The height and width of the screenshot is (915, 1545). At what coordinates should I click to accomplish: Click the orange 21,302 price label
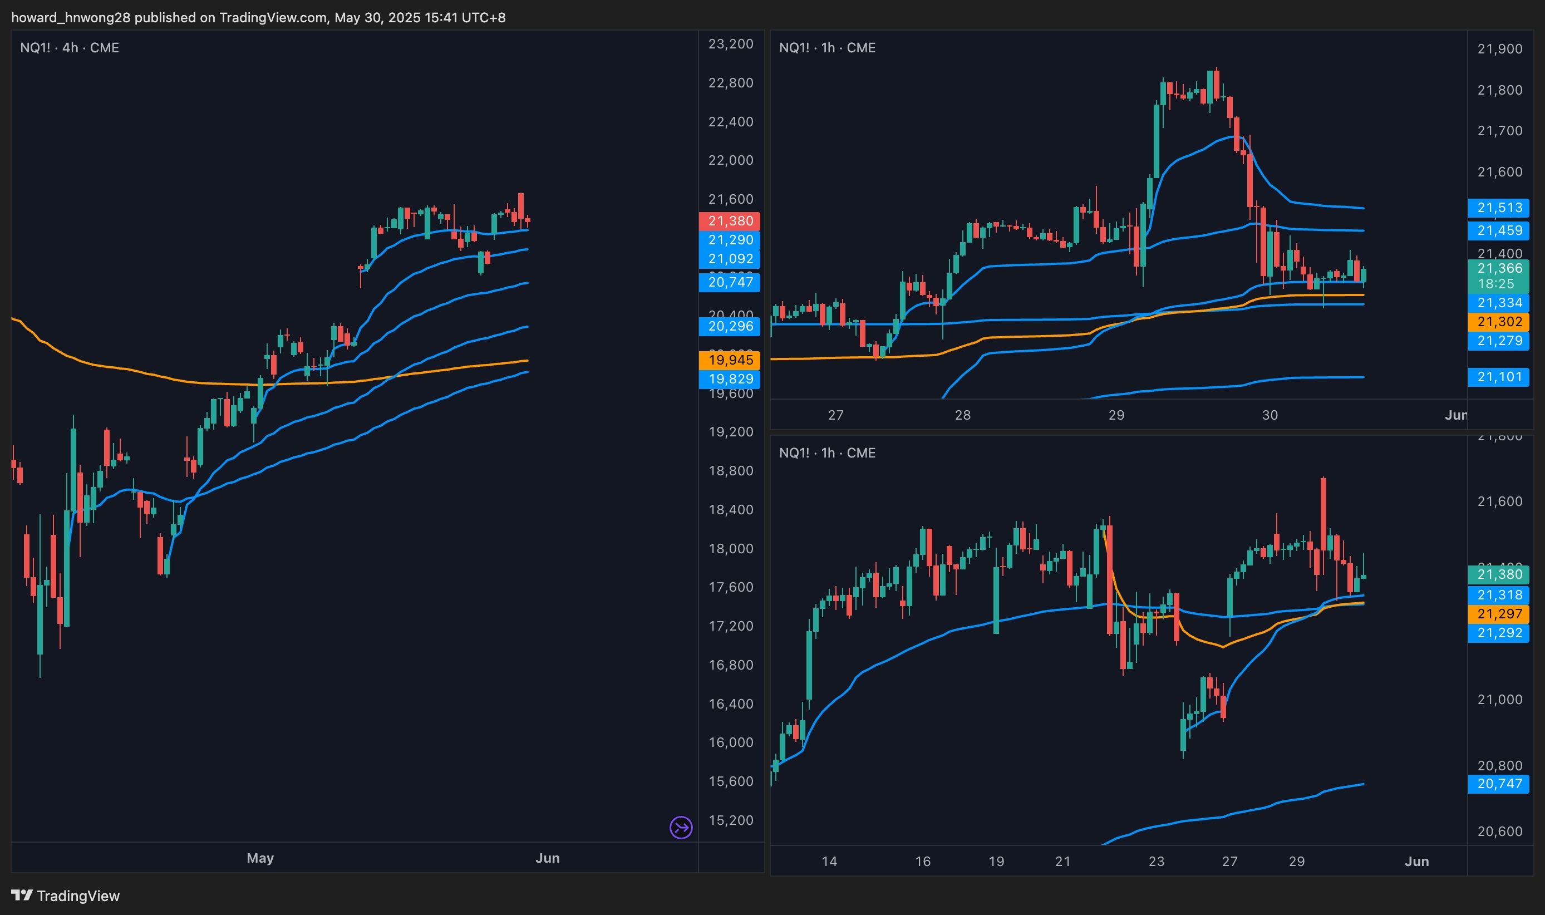[x=1498, y=322]
